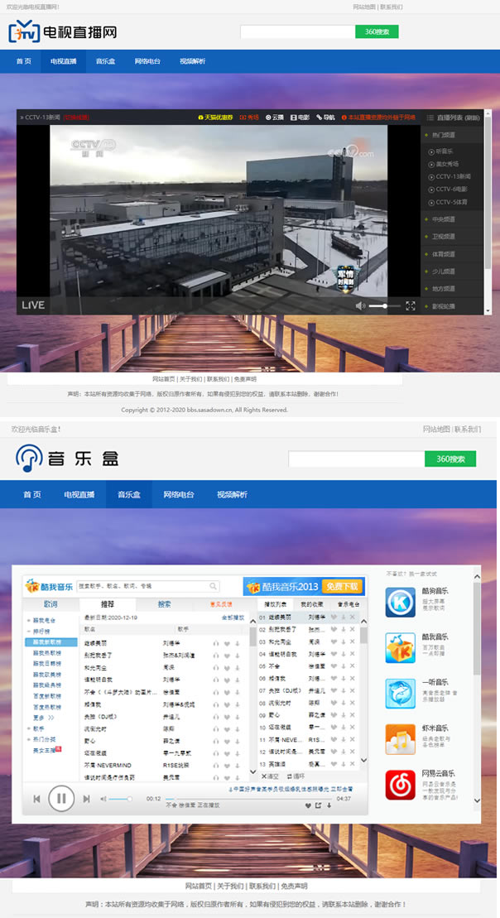Screen dimensions: 500x918
Task: Adjust the TV player volume slider
Action: pyautogui.click(x=385, y=305)
